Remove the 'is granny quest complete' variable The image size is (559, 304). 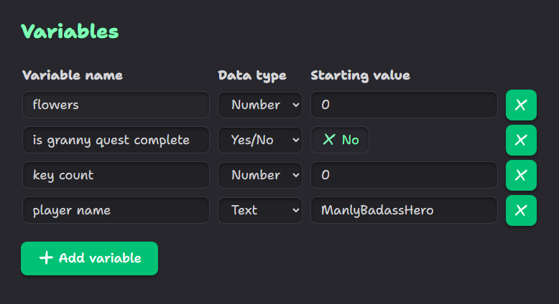[521, 140]
